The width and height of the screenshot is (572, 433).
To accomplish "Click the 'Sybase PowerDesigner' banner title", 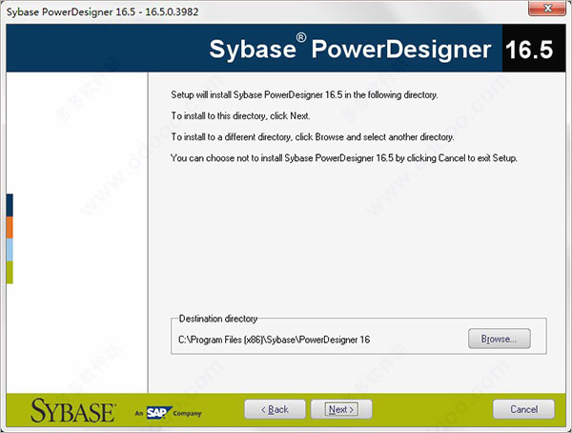I will (x=350, y=49).
